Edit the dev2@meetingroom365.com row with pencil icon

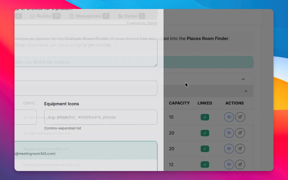(x=240, y=133)
